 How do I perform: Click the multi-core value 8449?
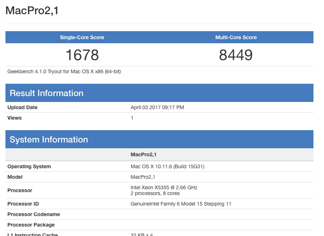(236, 55)
